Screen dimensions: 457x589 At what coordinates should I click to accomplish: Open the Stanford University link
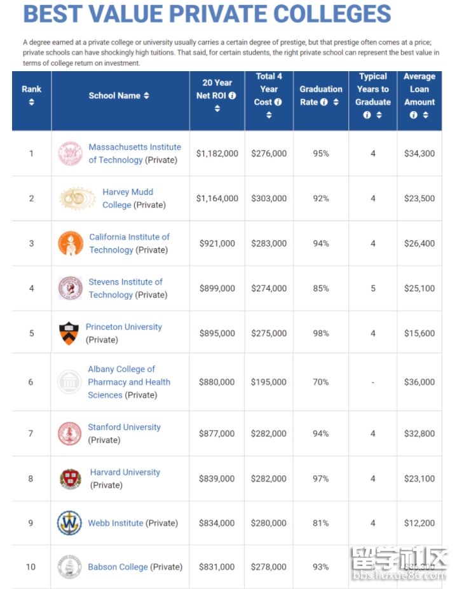click(125, 427)
